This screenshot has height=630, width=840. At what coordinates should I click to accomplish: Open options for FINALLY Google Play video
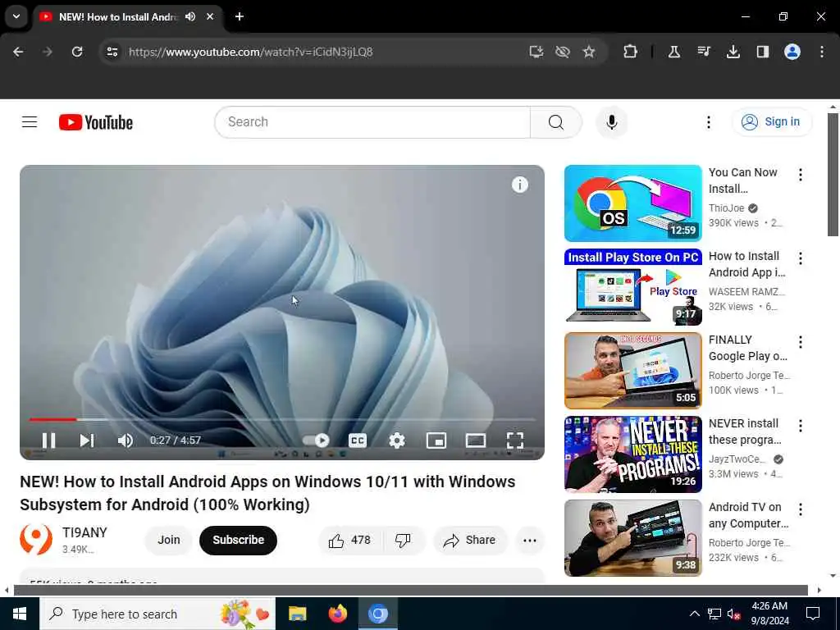(801, 342)
